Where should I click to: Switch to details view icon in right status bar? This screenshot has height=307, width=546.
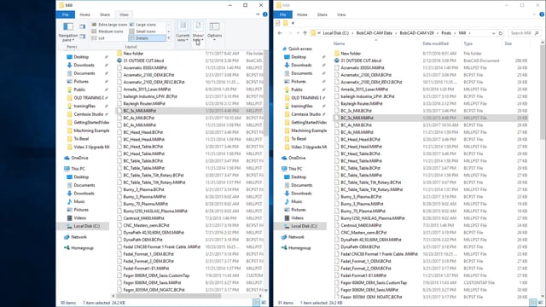[532, 303]
